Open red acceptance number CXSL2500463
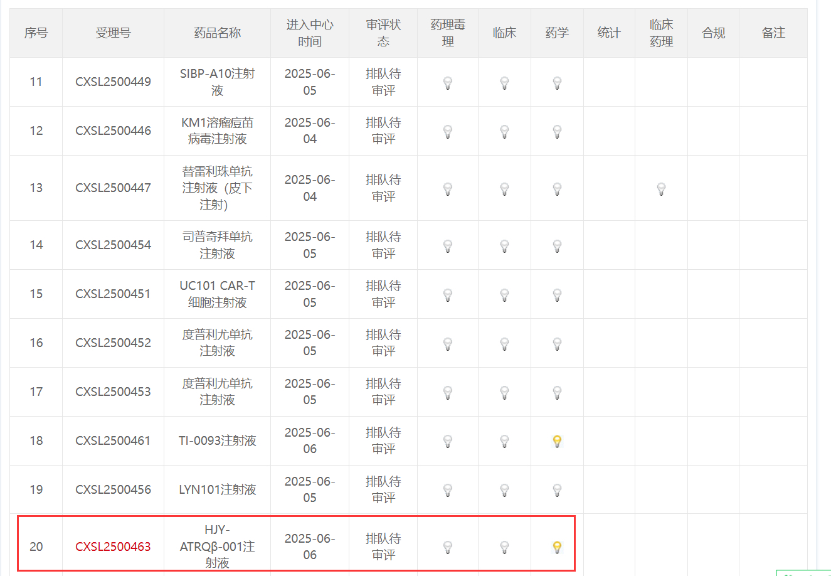 113,547
